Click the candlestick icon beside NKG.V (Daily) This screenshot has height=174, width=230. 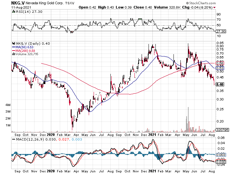tap(14, 43)
